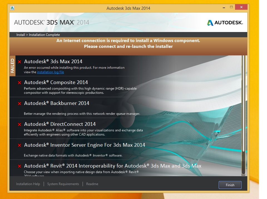Click the Autodesk 3ds Max 2014 product title
This screenshot has width=267, height=199.
pos(53,61)
